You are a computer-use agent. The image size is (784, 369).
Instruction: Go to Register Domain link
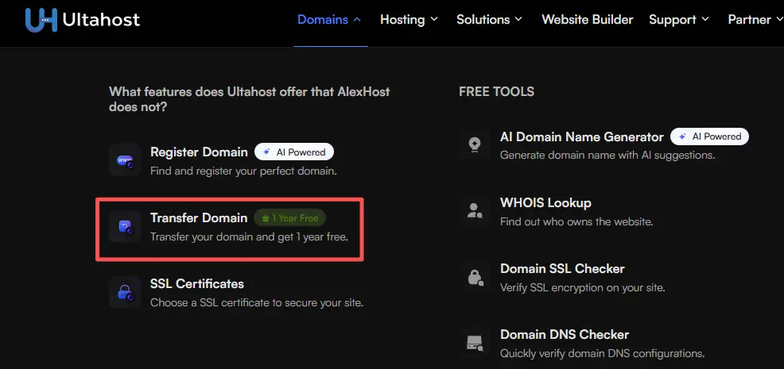tap(199, 152)
